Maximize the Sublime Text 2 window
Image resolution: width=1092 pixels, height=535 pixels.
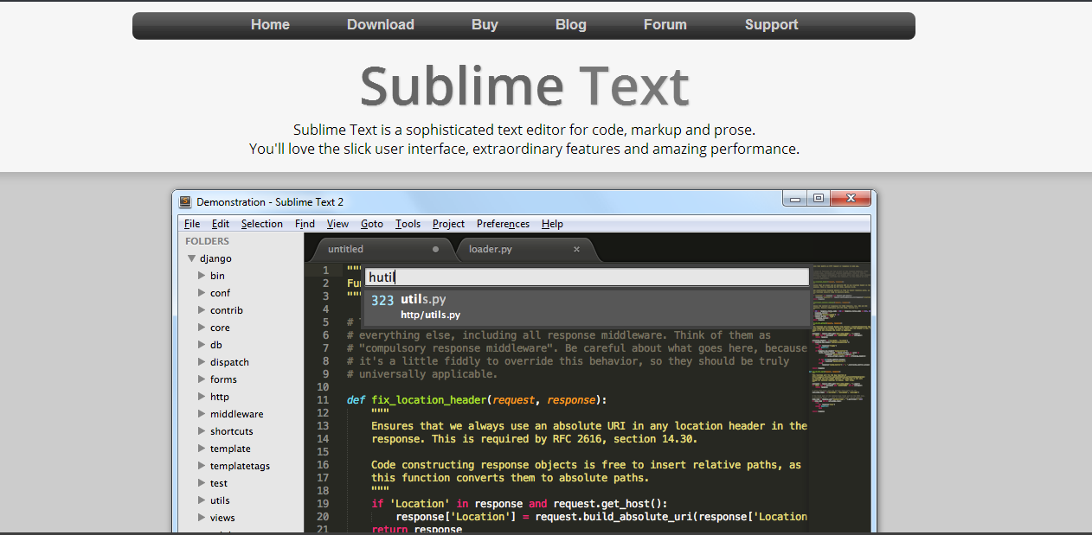pos(818,198)
